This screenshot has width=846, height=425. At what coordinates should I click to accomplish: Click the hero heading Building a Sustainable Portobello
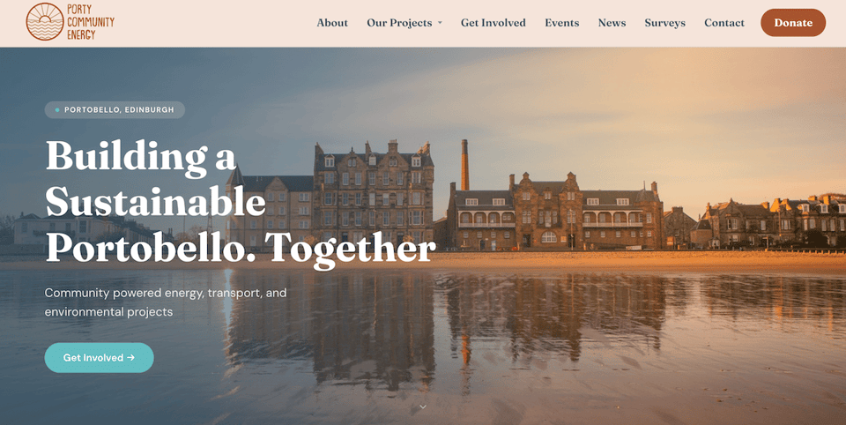(x=241, y=202)
